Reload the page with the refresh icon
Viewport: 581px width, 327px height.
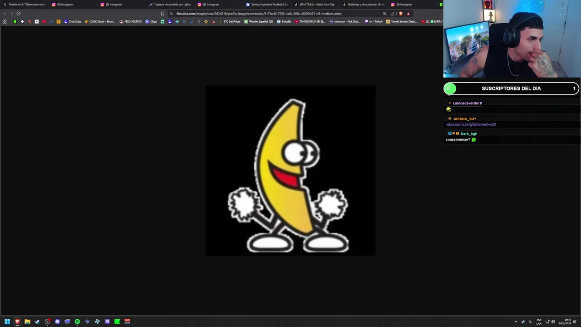click(19, 14)
